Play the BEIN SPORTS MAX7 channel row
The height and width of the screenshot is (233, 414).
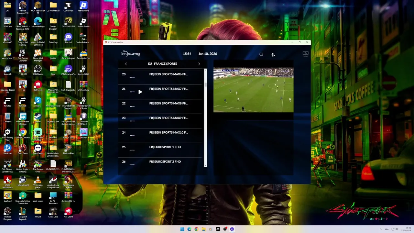click(x=160, y=92)
